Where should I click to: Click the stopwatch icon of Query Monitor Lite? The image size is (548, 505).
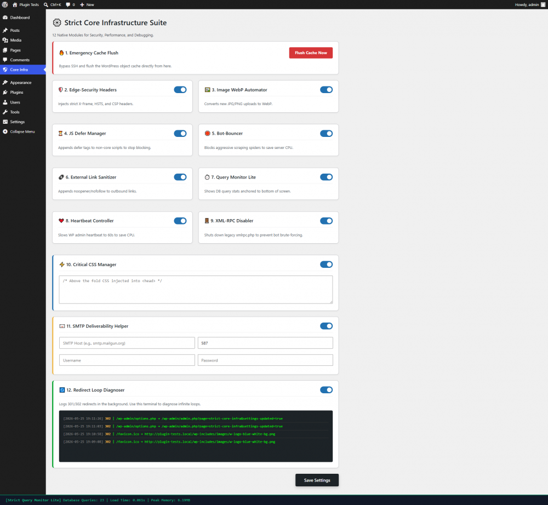click(x=207, y=177)
